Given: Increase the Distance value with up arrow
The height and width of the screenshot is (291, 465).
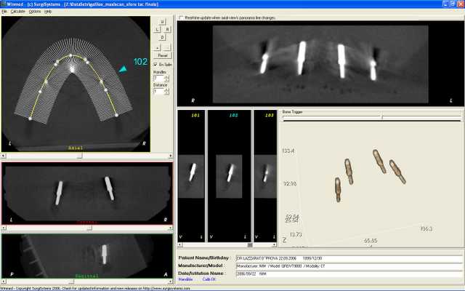Looking at the screenshot, I should [x=166, y=90].
